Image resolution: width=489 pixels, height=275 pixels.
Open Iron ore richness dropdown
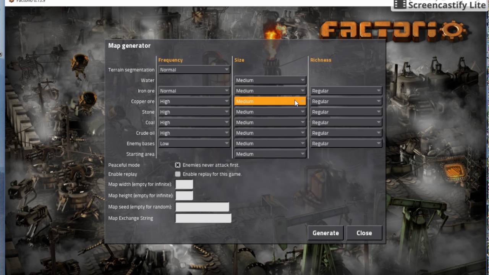346,91
